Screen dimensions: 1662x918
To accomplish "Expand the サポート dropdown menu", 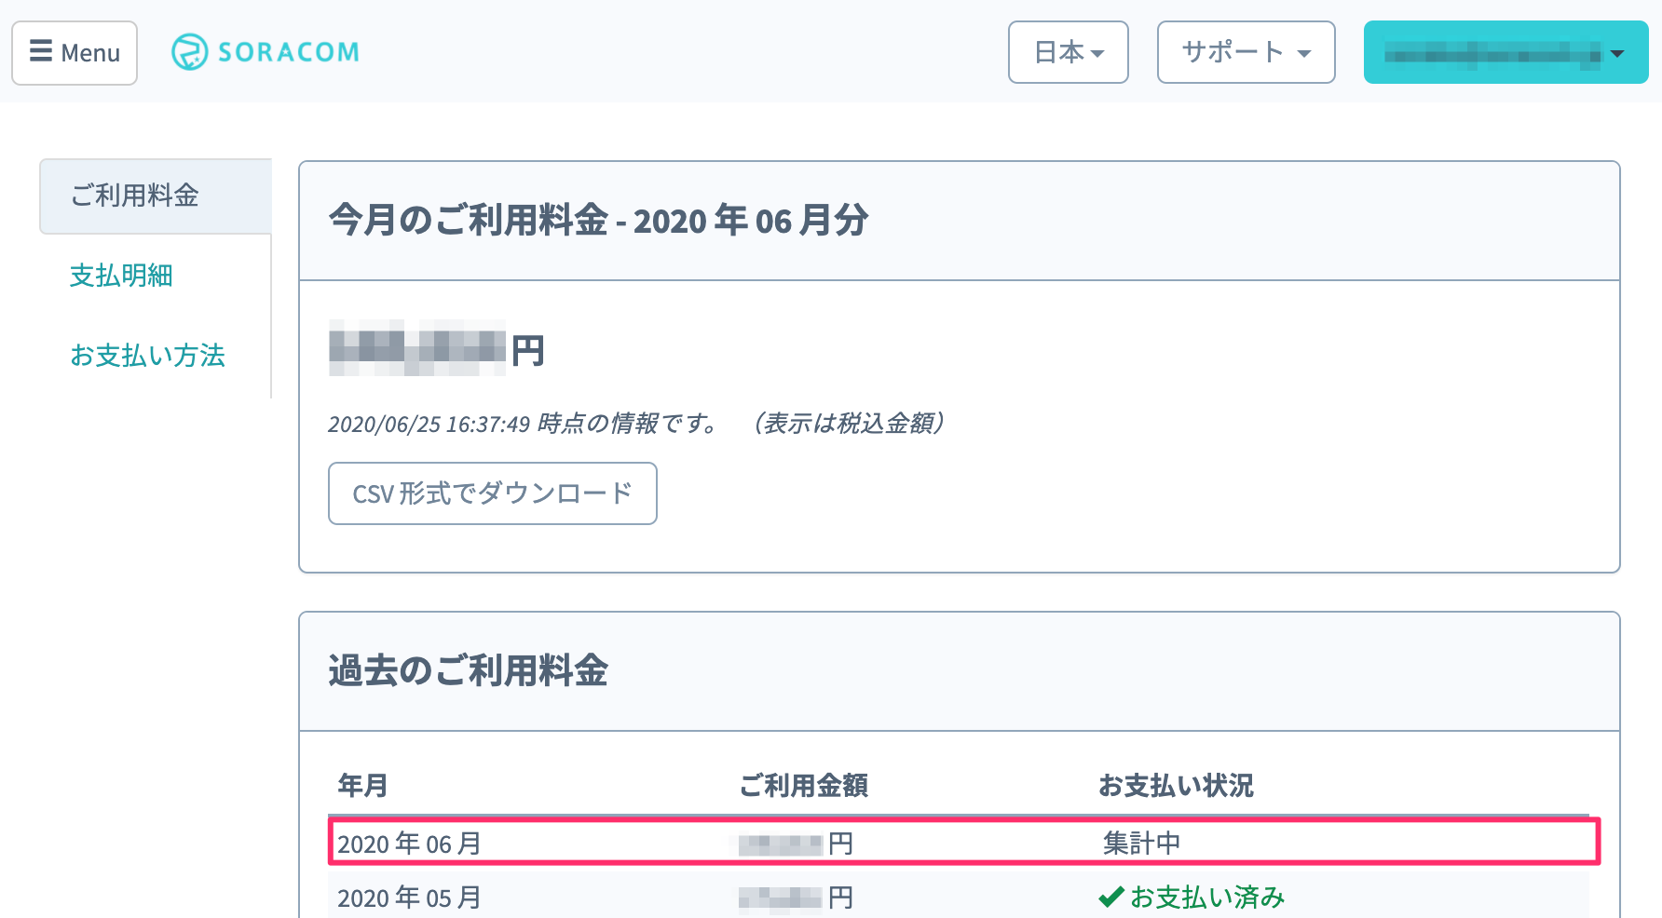I will pos(1246,52).
